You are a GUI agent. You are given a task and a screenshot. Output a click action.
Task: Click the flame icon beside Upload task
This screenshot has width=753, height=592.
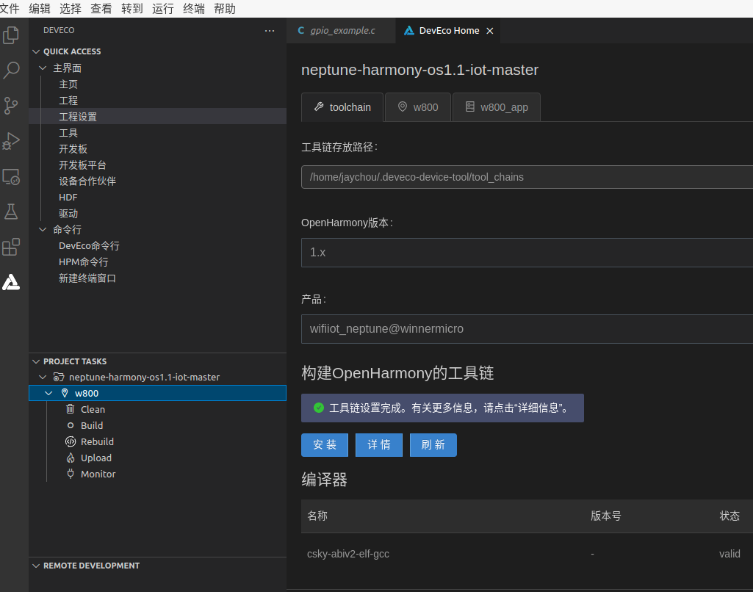pyautogui.click(x=70, y=458)
